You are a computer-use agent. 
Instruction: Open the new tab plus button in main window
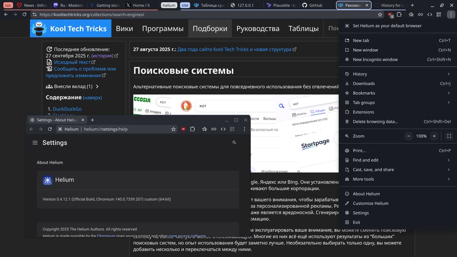point(412,5)
